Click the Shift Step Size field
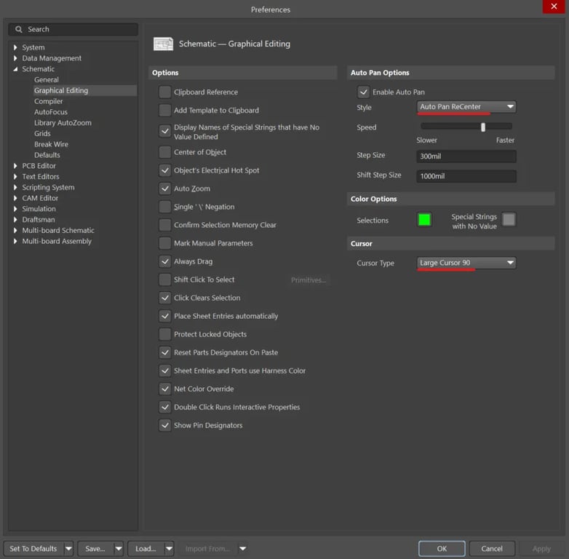569x559 pixels. click(x=466, y=176)
